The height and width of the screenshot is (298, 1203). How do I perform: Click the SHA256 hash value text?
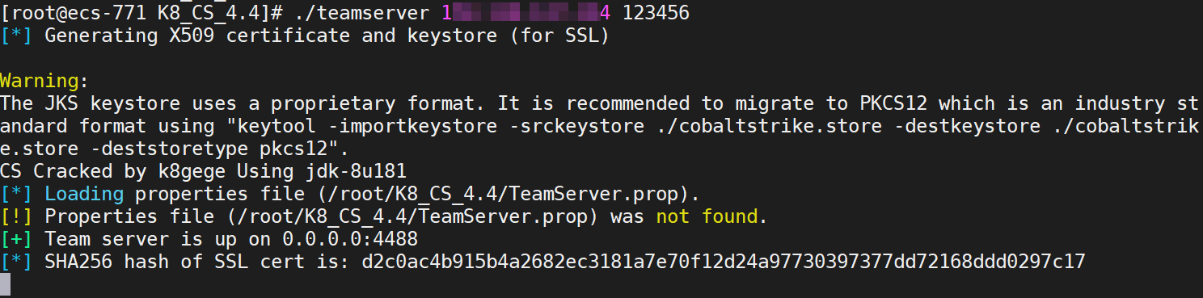[x=724, y=262]
